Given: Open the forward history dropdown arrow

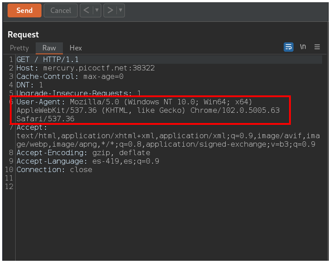Looking at the screenshot, I should tap(120, 11).
